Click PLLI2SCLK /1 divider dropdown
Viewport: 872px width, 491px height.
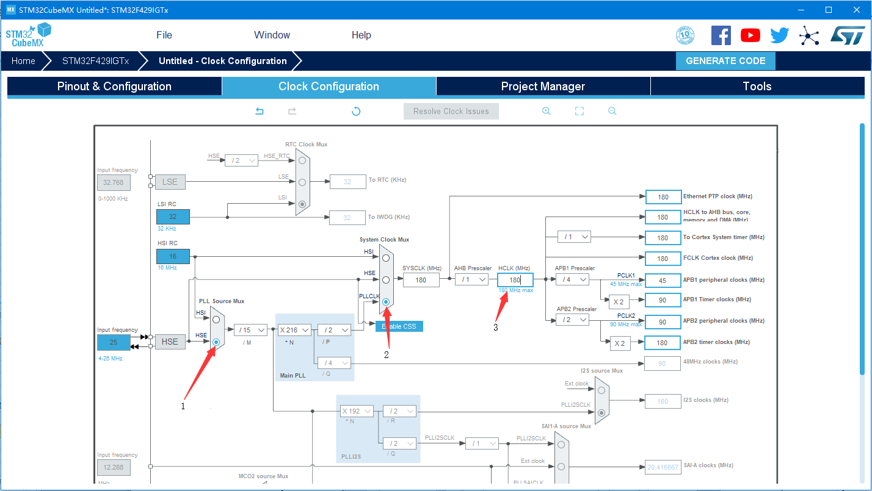(x=482, y=443)
